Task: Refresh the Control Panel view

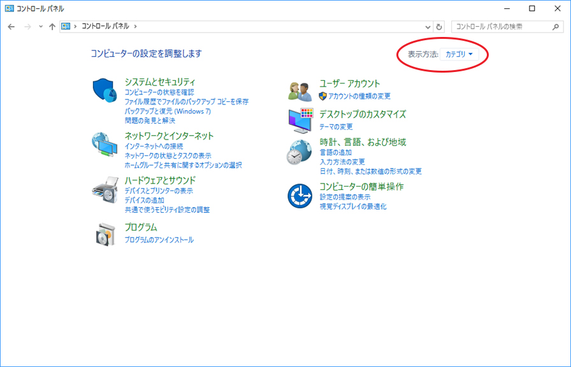Action: (439, 27)
